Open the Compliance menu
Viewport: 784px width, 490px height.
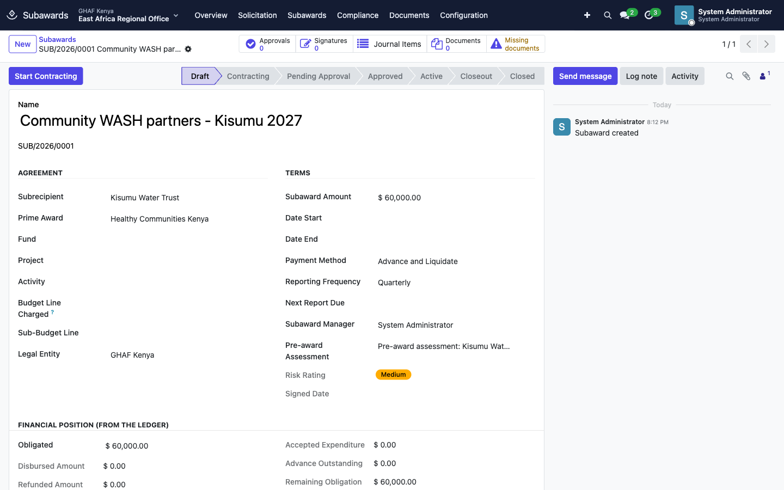pos(358,15)
